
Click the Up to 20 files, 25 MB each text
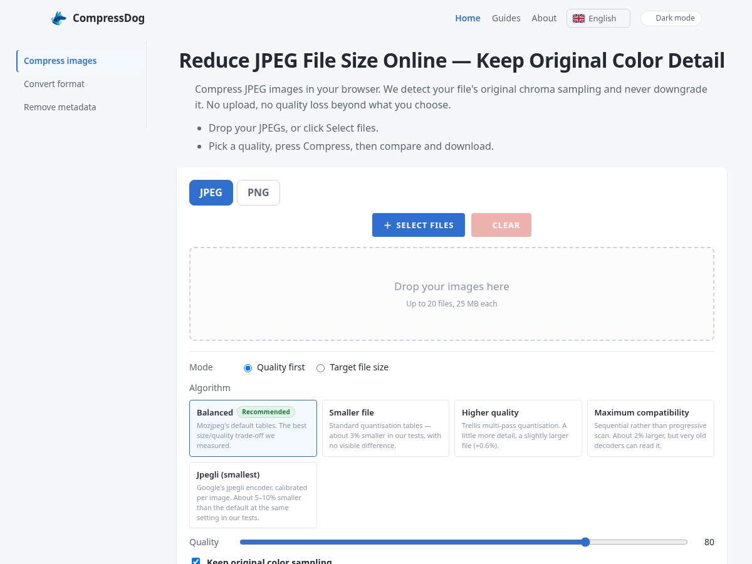coord(452,303)
